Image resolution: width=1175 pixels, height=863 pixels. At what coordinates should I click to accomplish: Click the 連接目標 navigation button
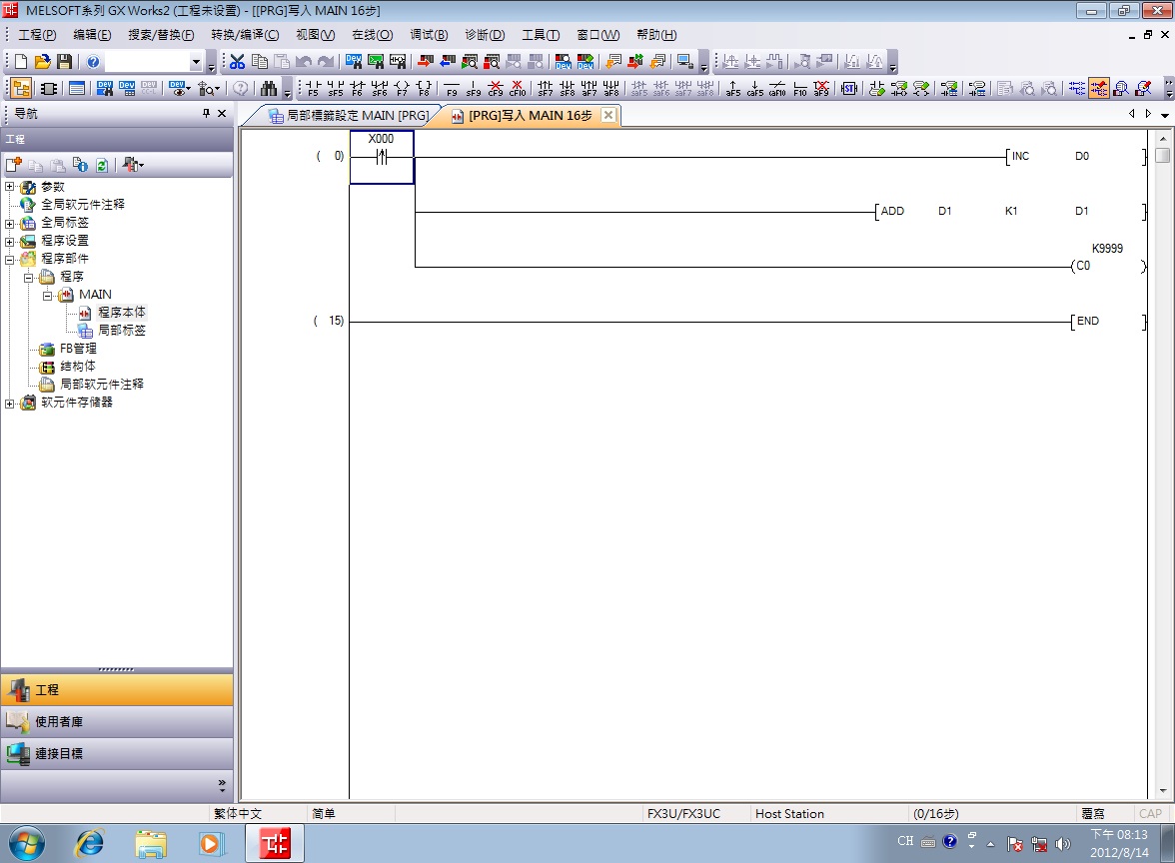pos(116,754)
